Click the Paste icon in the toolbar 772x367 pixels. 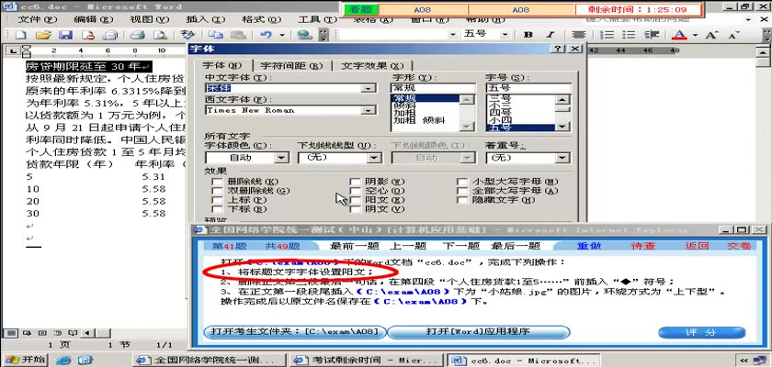tap(238, 35)
